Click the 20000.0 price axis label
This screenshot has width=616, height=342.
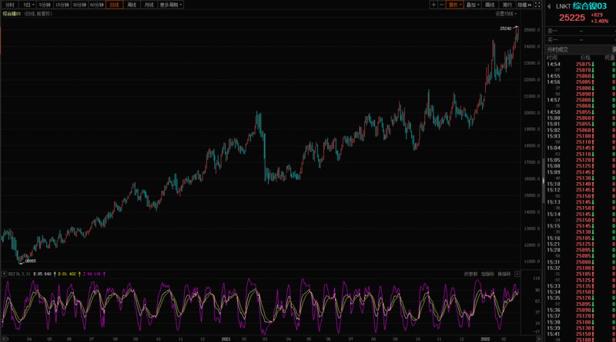point(532,112)
